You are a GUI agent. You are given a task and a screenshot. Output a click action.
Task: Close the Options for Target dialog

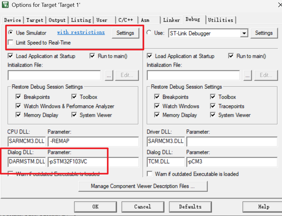pos(280,5)
